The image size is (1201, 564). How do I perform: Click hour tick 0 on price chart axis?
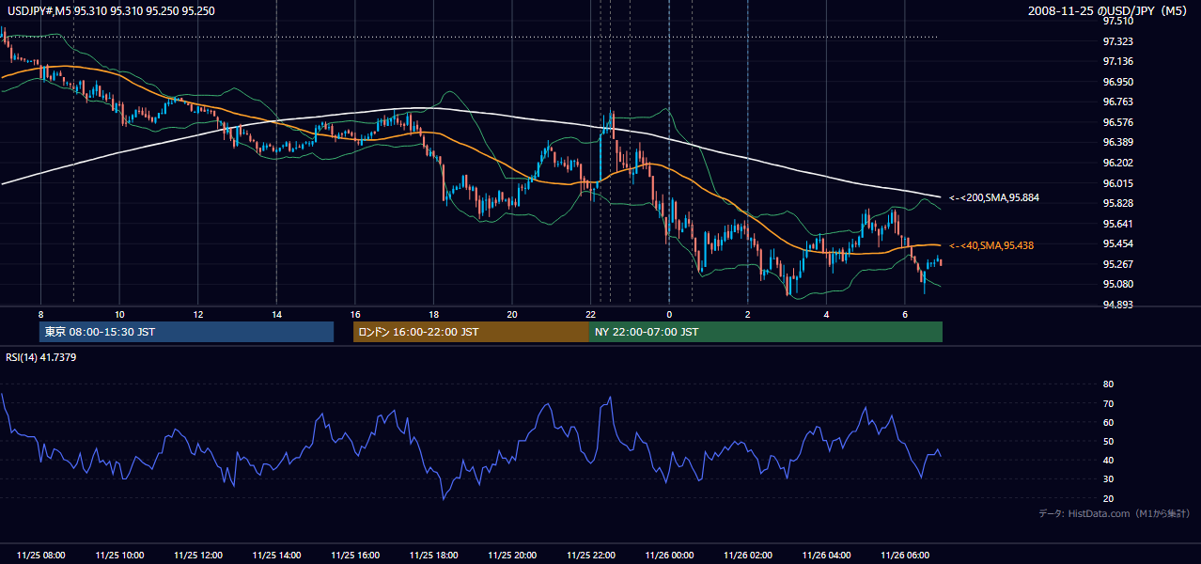(x=669, y=314)
